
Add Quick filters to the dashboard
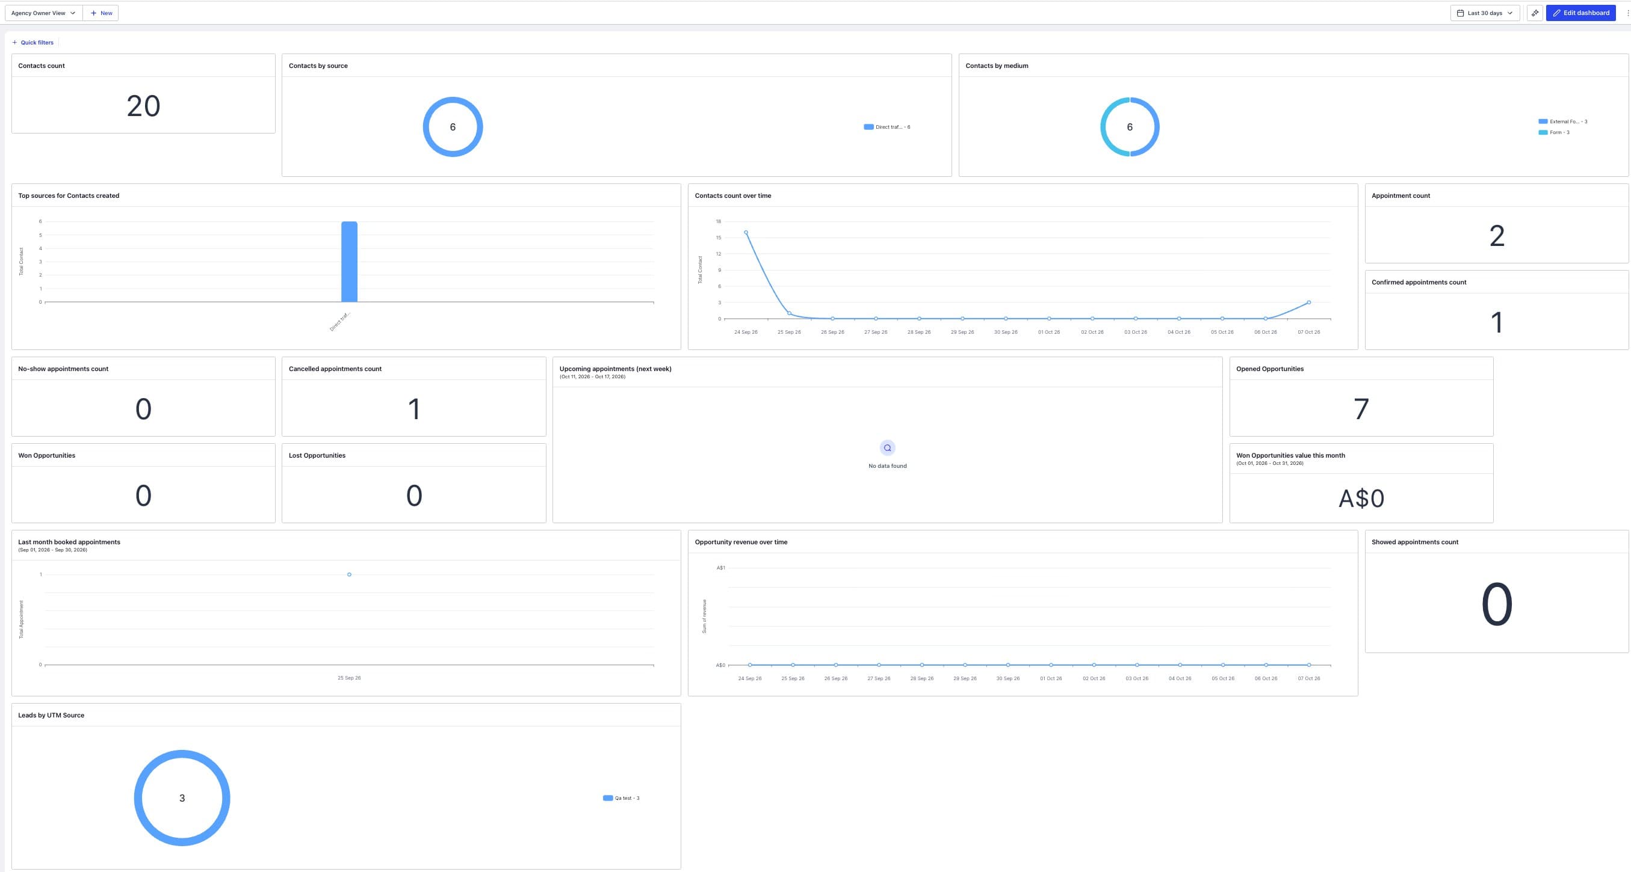(33, 43)
